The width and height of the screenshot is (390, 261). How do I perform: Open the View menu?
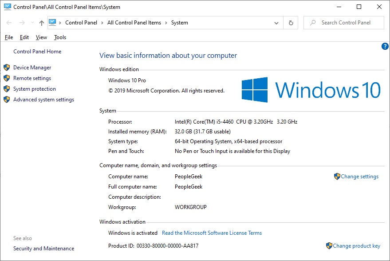point(41,37)
